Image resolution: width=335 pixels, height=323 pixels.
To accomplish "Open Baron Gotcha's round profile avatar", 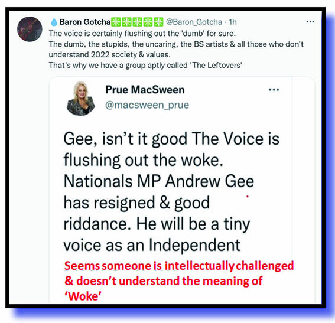I will tap(30, 29).
